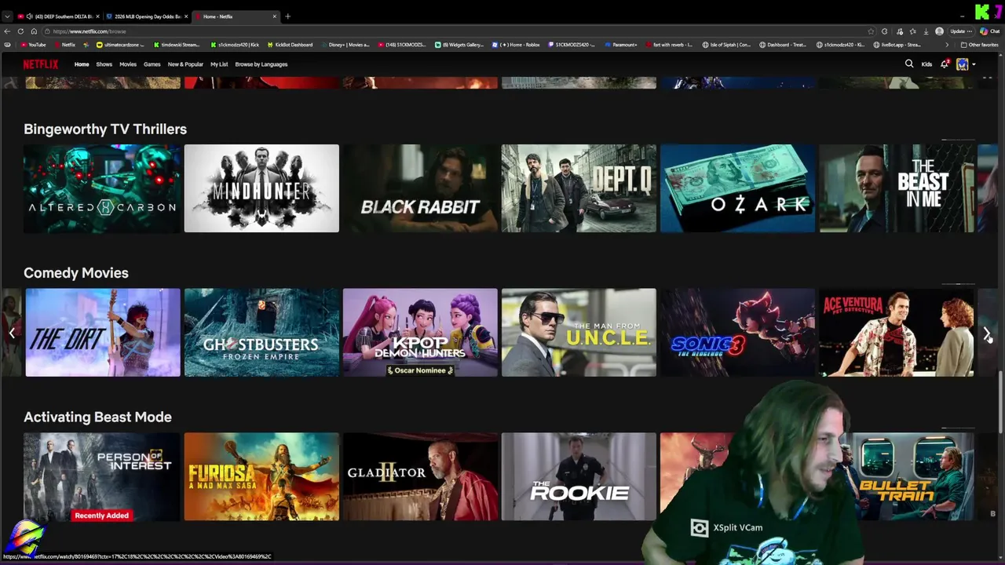This screenshot has width=1005, height=565.
Task: Open browser downloads icon
Action: [926, 31]
